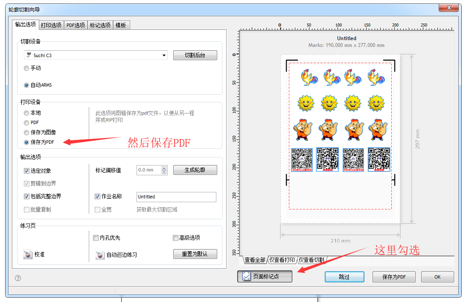The height and width of the screenshot is (302, 466).
Task: Click the help question mark icon
Action: [18, 278]
